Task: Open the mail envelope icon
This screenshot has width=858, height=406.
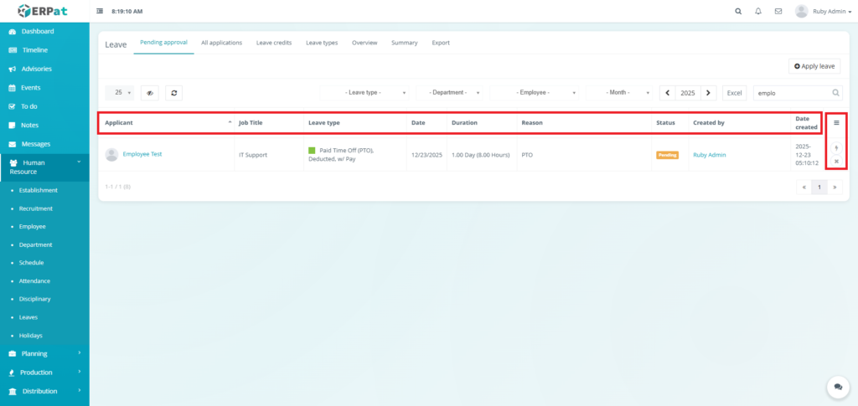Action: tap(778, 12)
